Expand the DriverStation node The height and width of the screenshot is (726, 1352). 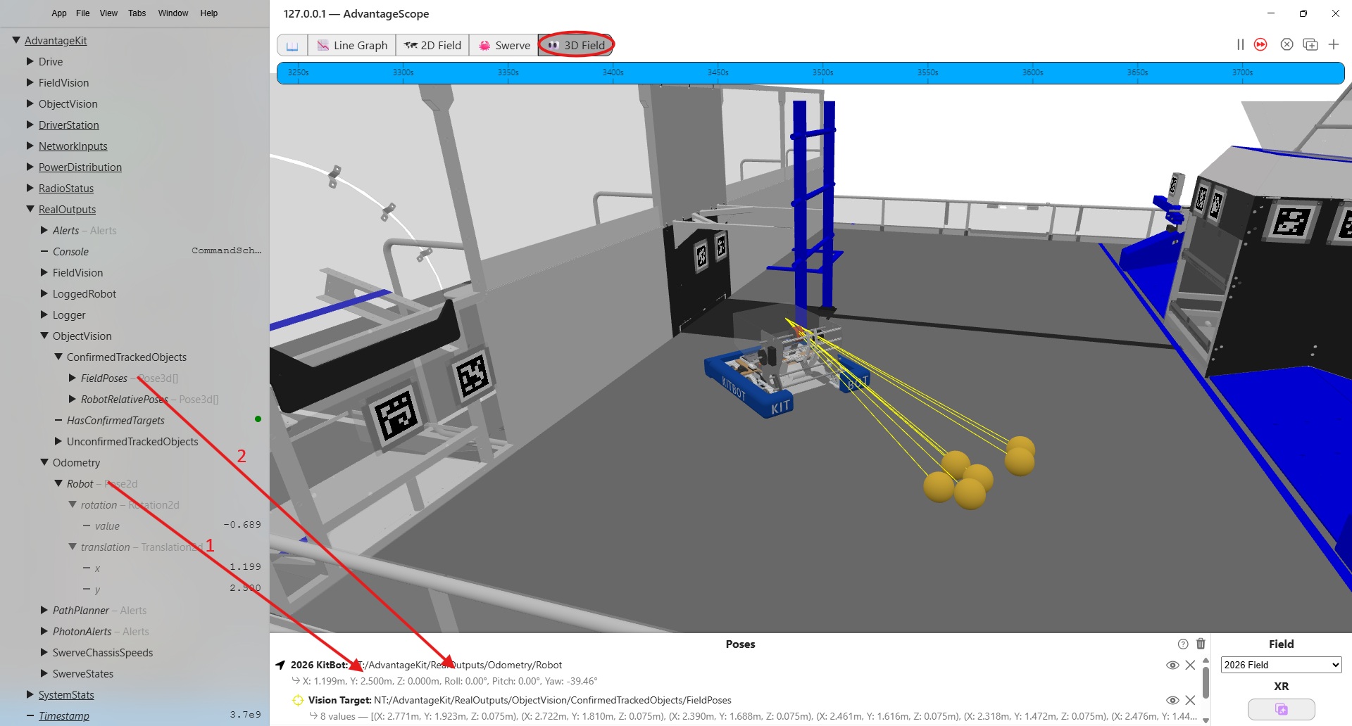coord(30,125)
